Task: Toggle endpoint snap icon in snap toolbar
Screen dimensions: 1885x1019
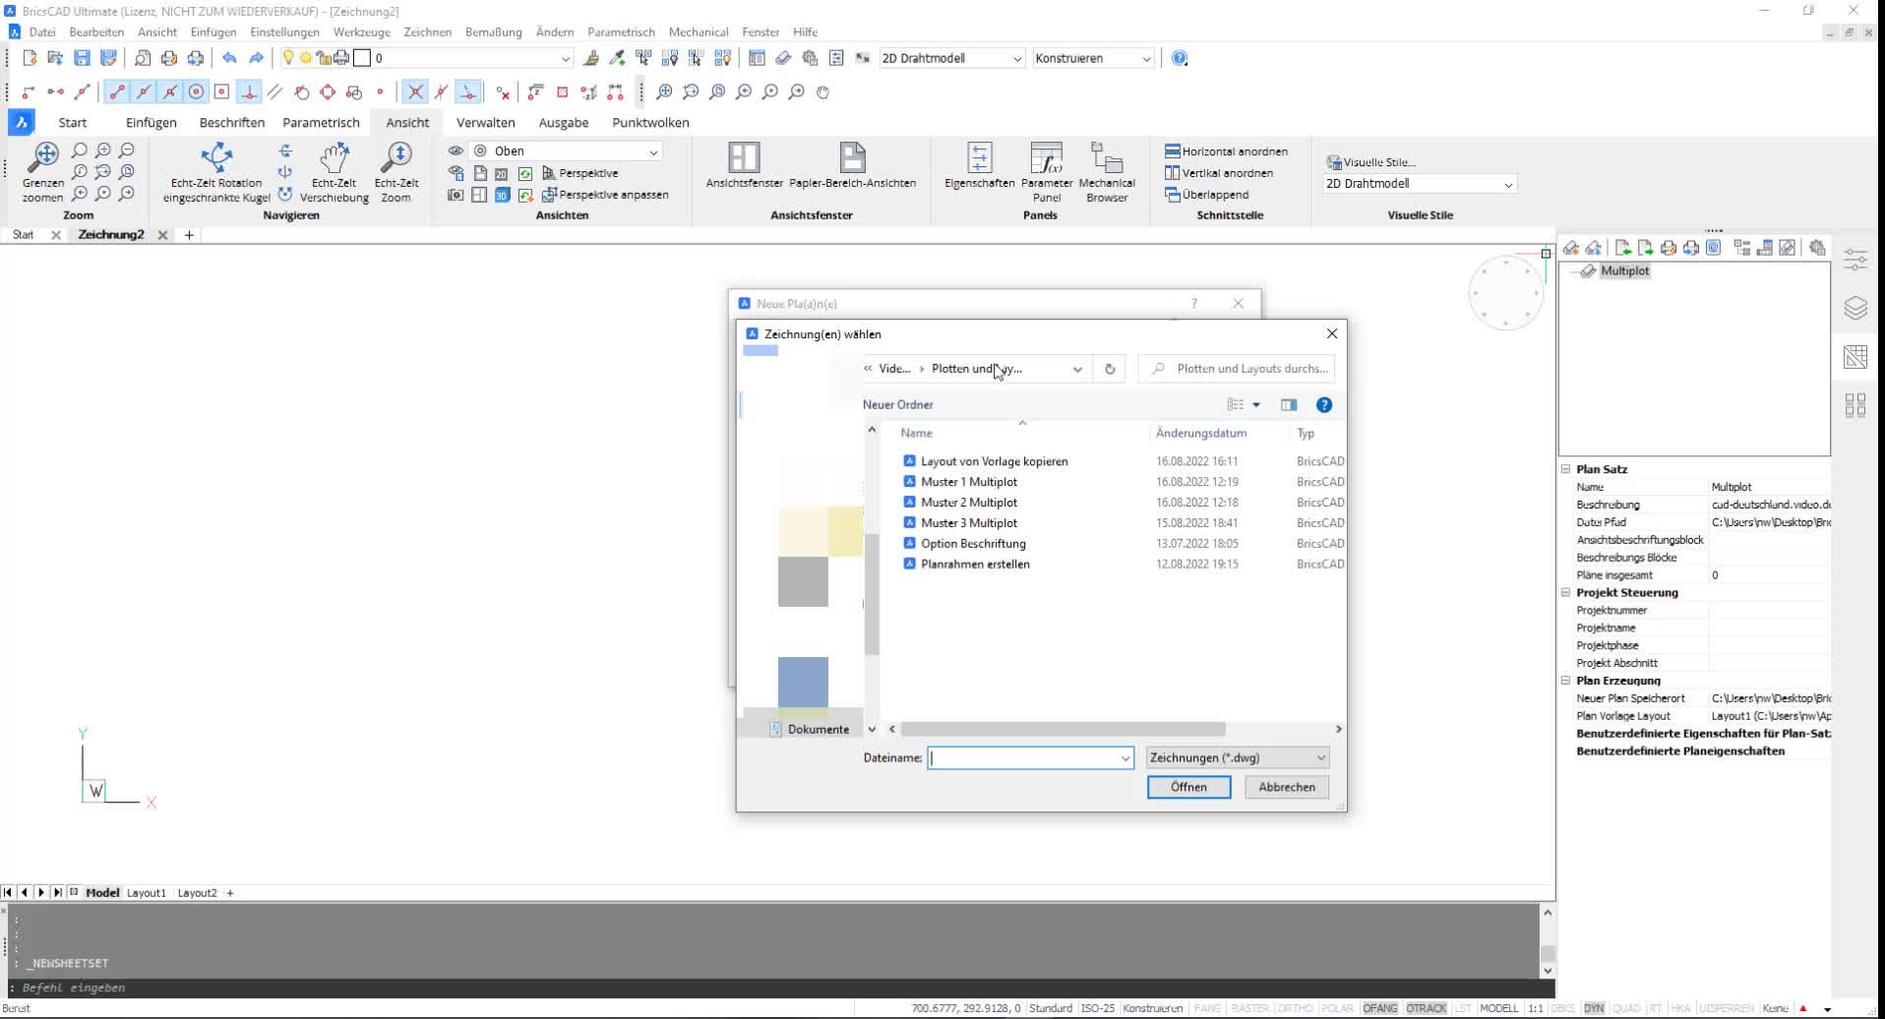Action: click(x=117, y=92)
